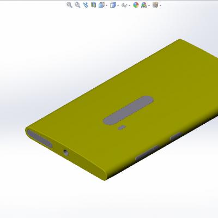This screenshot has width=218, height=218.
Task: Expand the Display Style dropdown arrow
Action: [x=118, y=5]
